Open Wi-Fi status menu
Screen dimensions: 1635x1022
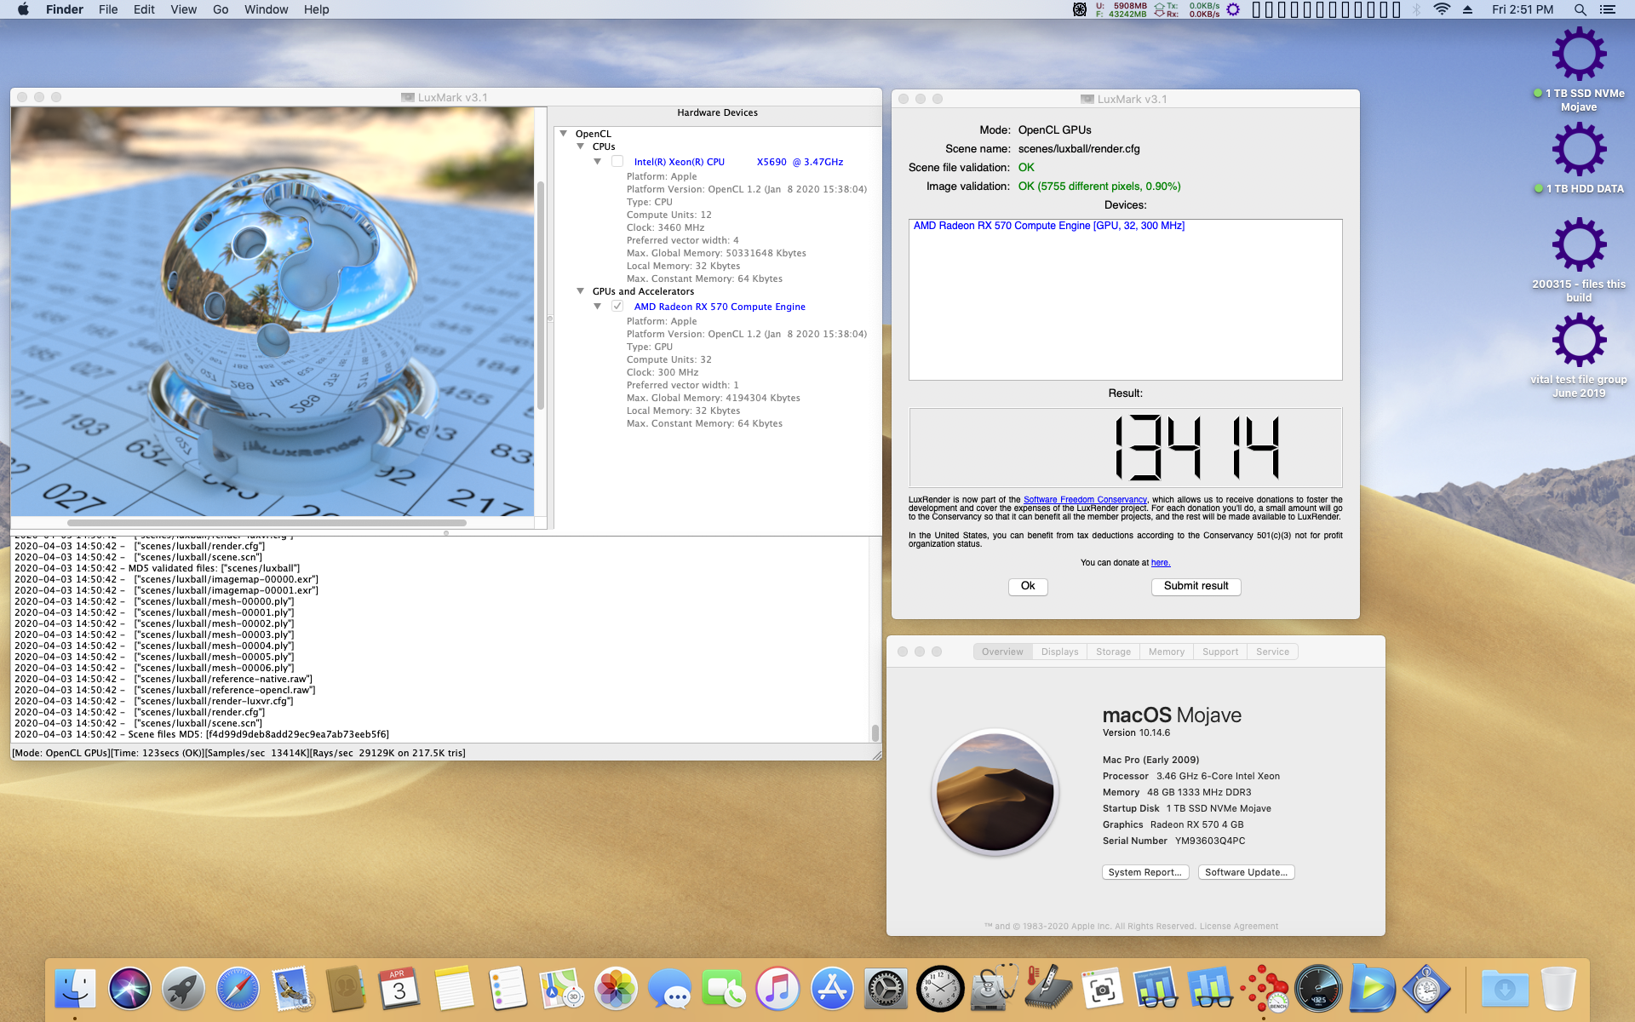[1442, 9]
